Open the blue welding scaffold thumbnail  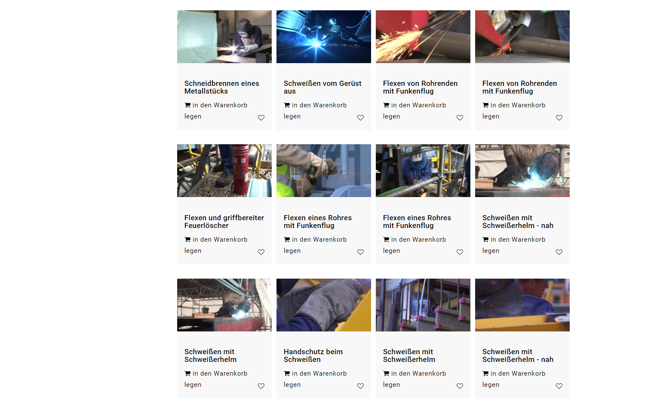pyautogui.click(x=324, y=37)
